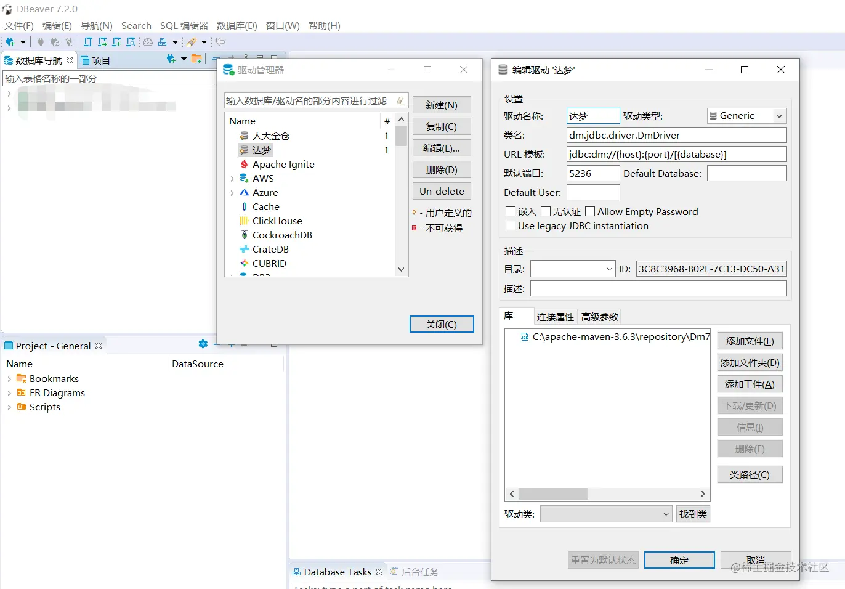
Task: Click the 添加文件(F) button
Action: pyautogui.click(x=750, y=341)
